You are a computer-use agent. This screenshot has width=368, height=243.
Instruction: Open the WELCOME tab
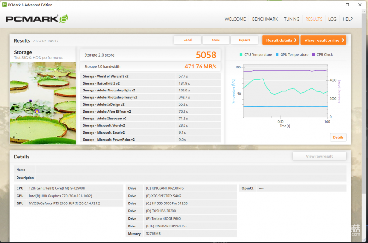pos(235,19)
